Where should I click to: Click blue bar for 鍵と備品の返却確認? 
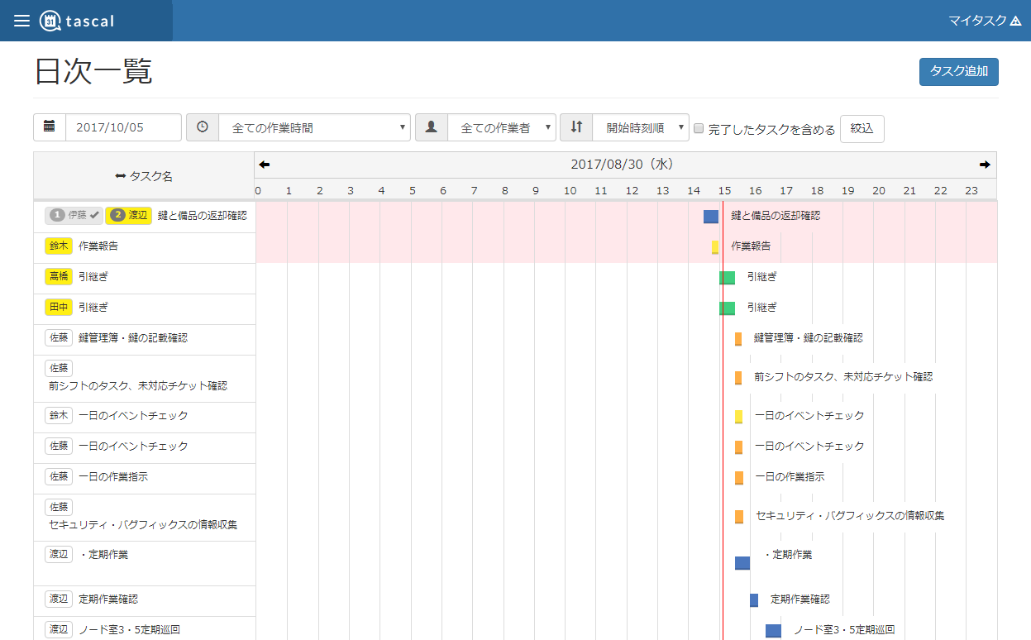711,217
